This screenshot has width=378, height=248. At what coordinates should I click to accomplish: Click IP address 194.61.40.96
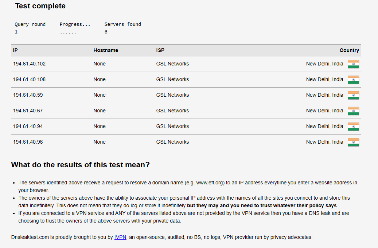click(28, 142)
